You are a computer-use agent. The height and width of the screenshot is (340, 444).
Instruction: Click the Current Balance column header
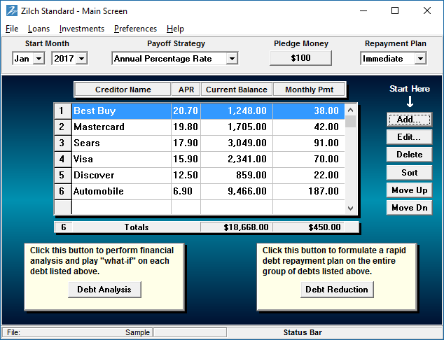tap(237, 90)
